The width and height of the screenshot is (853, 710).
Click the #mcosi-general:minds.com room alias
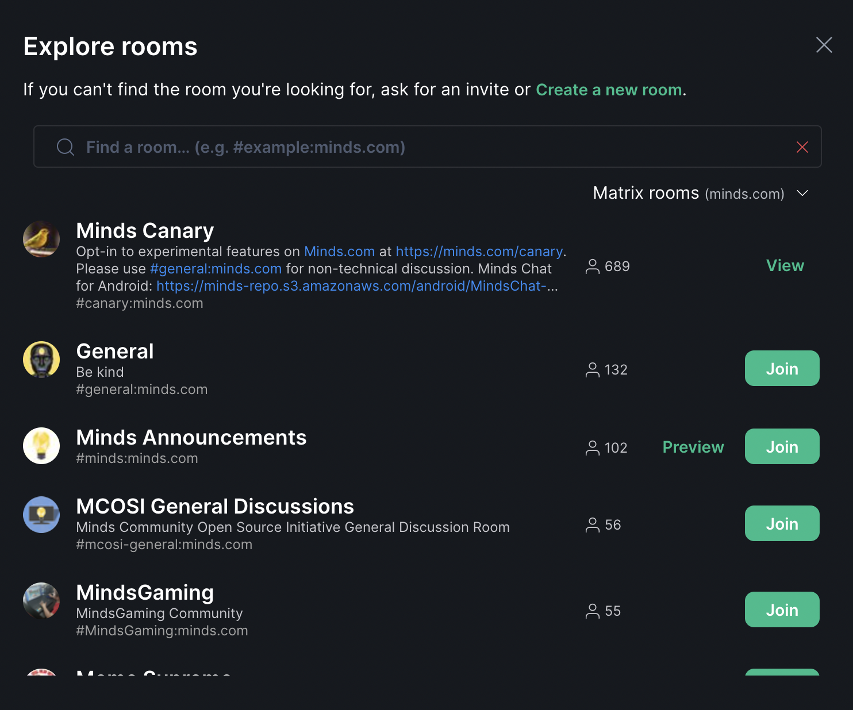coord(164,545)
